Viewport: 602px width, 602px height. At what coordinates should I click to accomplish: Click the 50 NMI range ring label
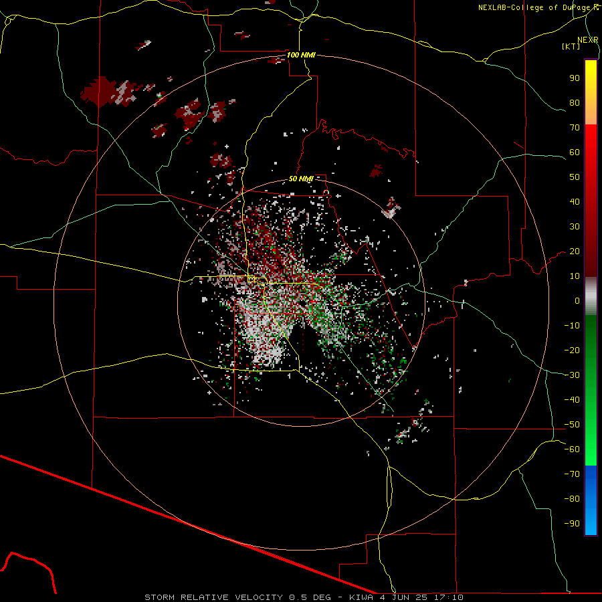pyautogui.click(x=301, y=179)
